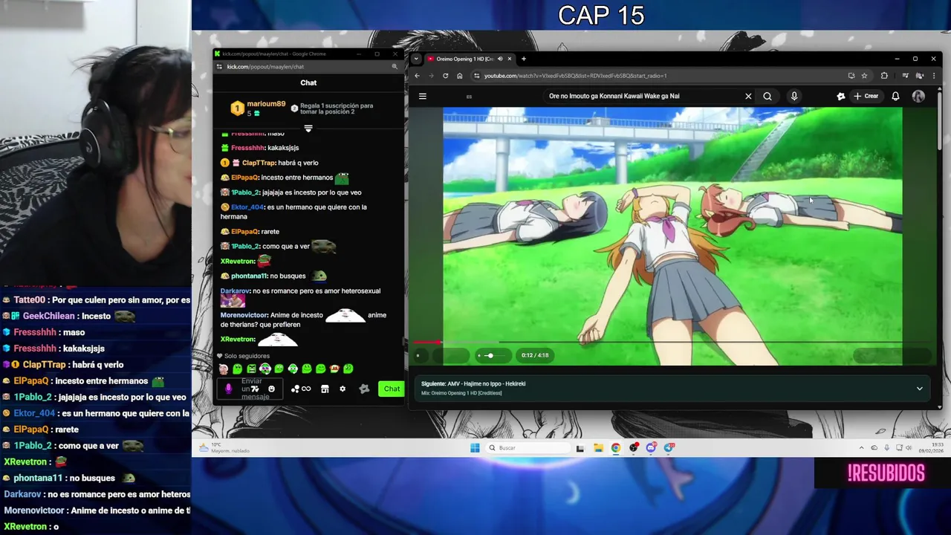The image size is (951, 535).
Task: Open emoji picker in message box
Action: click(271, 389)
